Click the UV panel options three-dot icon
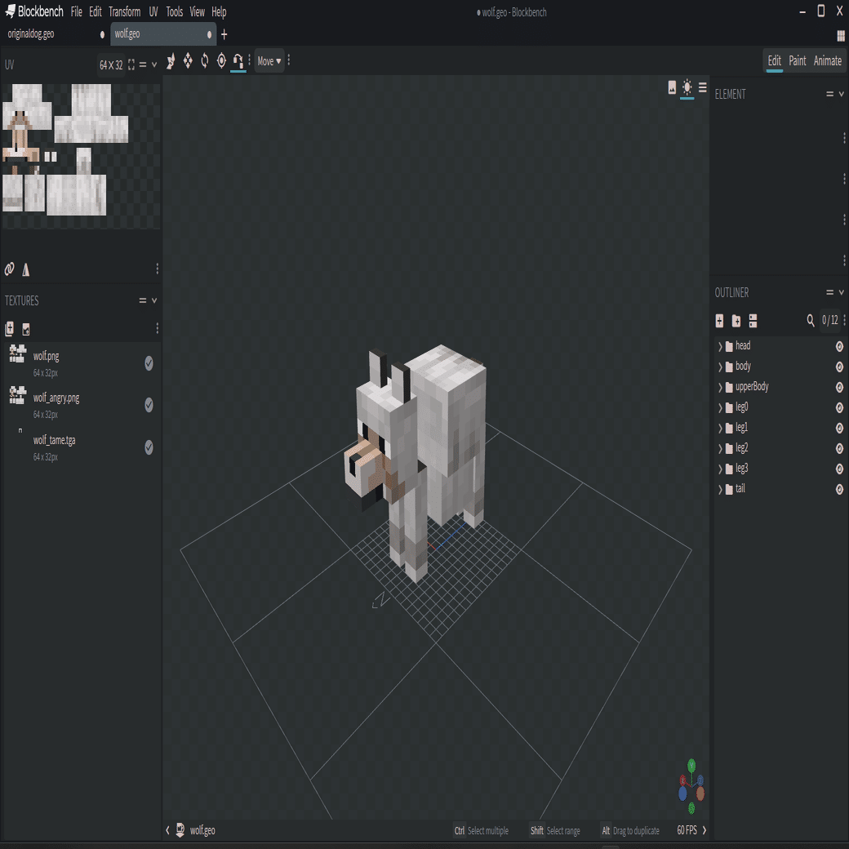The width and height of the screenshot is (849, 849). [x=157, y=269]
